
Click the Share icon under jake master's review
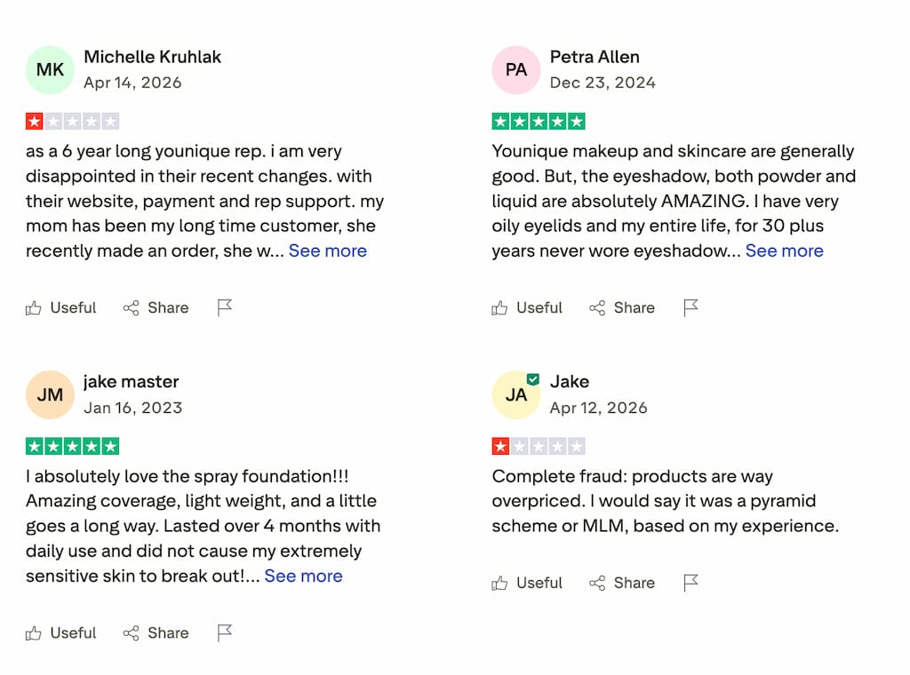click(130, 632)
